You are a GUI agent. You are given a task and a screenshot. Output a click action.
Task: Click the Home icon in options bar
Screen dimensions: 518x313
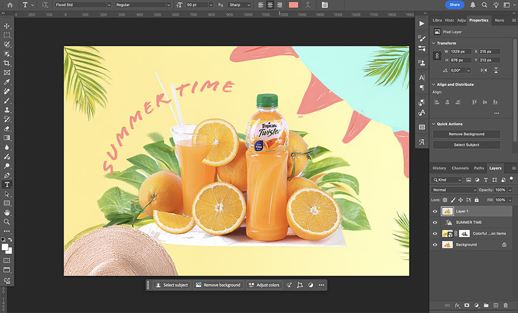pyautogui.click(x=10, y=5)
